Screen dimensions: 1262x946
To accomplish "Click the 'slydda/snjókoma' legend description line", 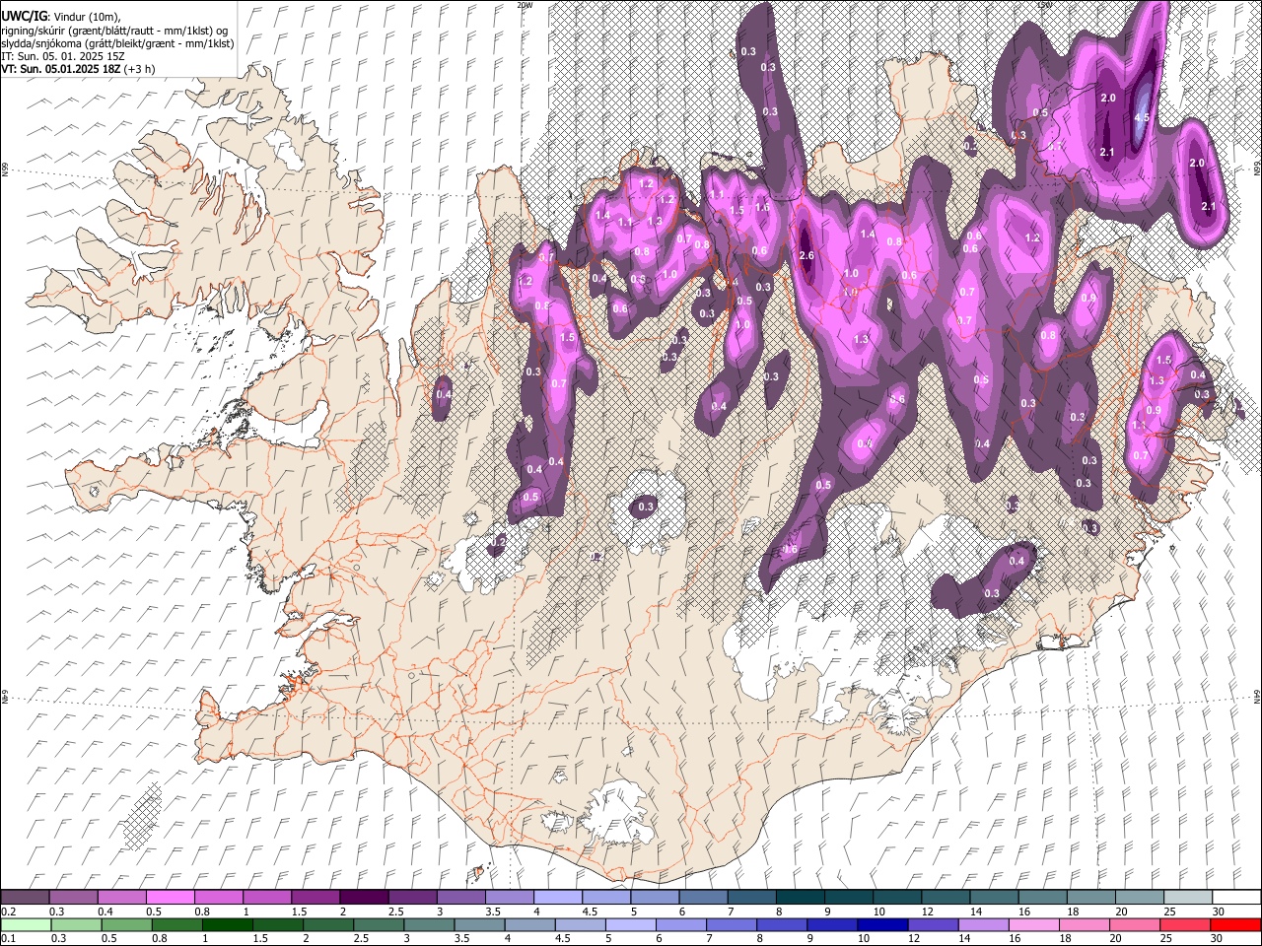I will [x=117, y=43].
